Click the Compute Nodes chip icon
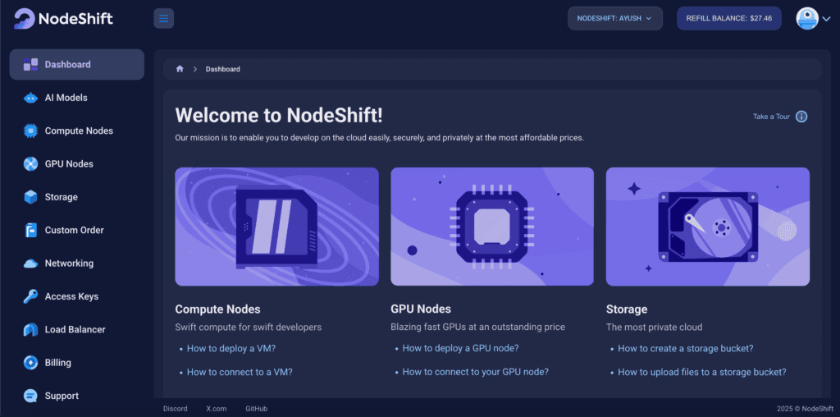The height and width of the screenshot is (417, 840). (31, 131)
